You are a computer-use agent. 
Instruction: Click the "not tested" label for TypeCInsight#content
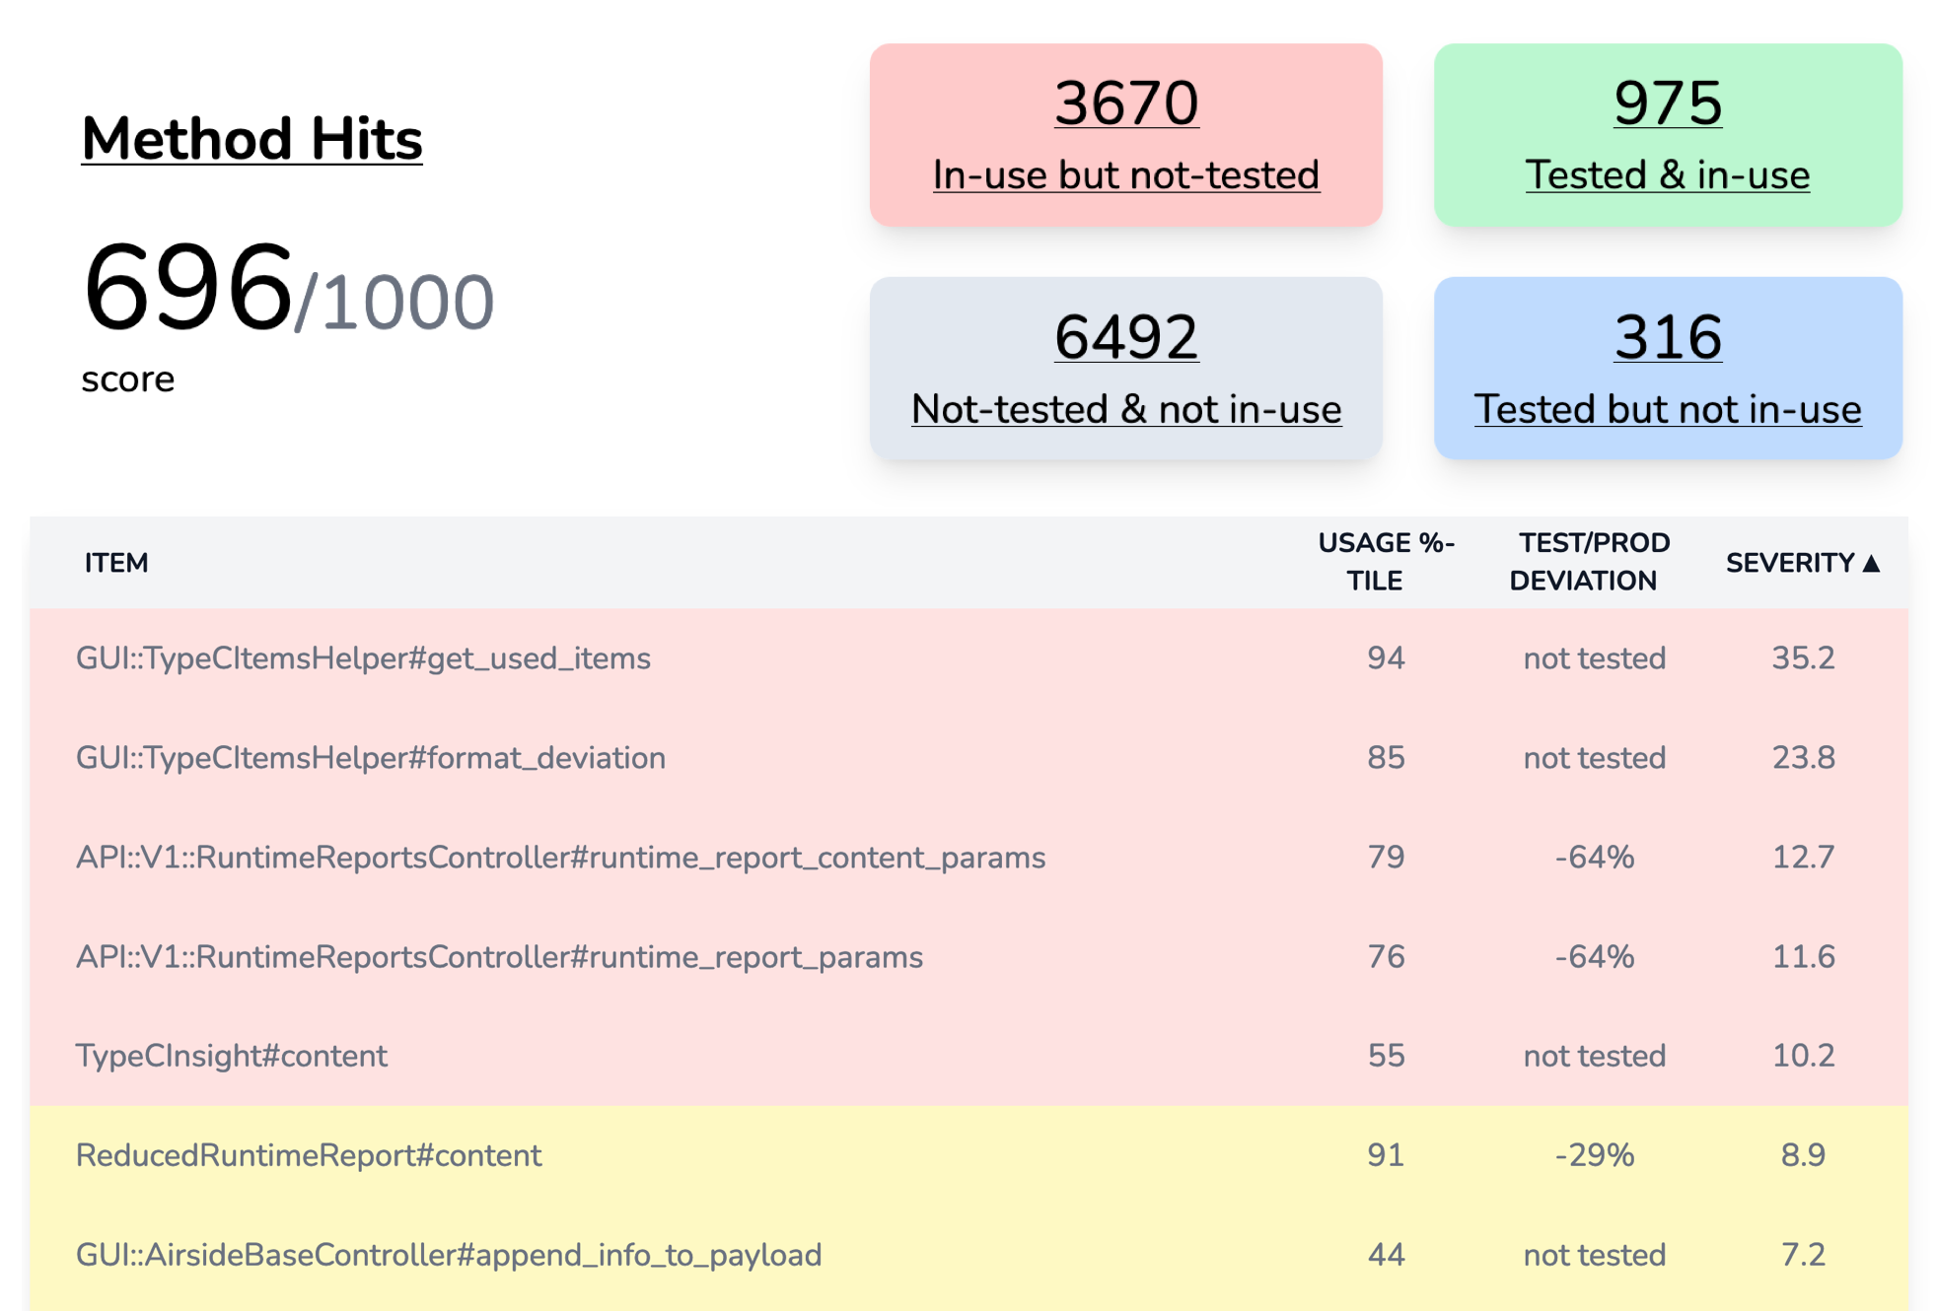(1594, 1056)
